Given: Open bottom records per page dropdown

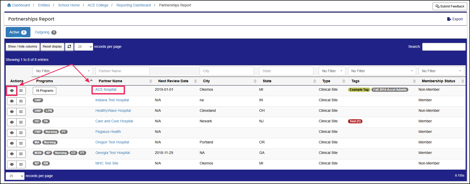Looking at the screenshot, I should (x=15, y=176).
